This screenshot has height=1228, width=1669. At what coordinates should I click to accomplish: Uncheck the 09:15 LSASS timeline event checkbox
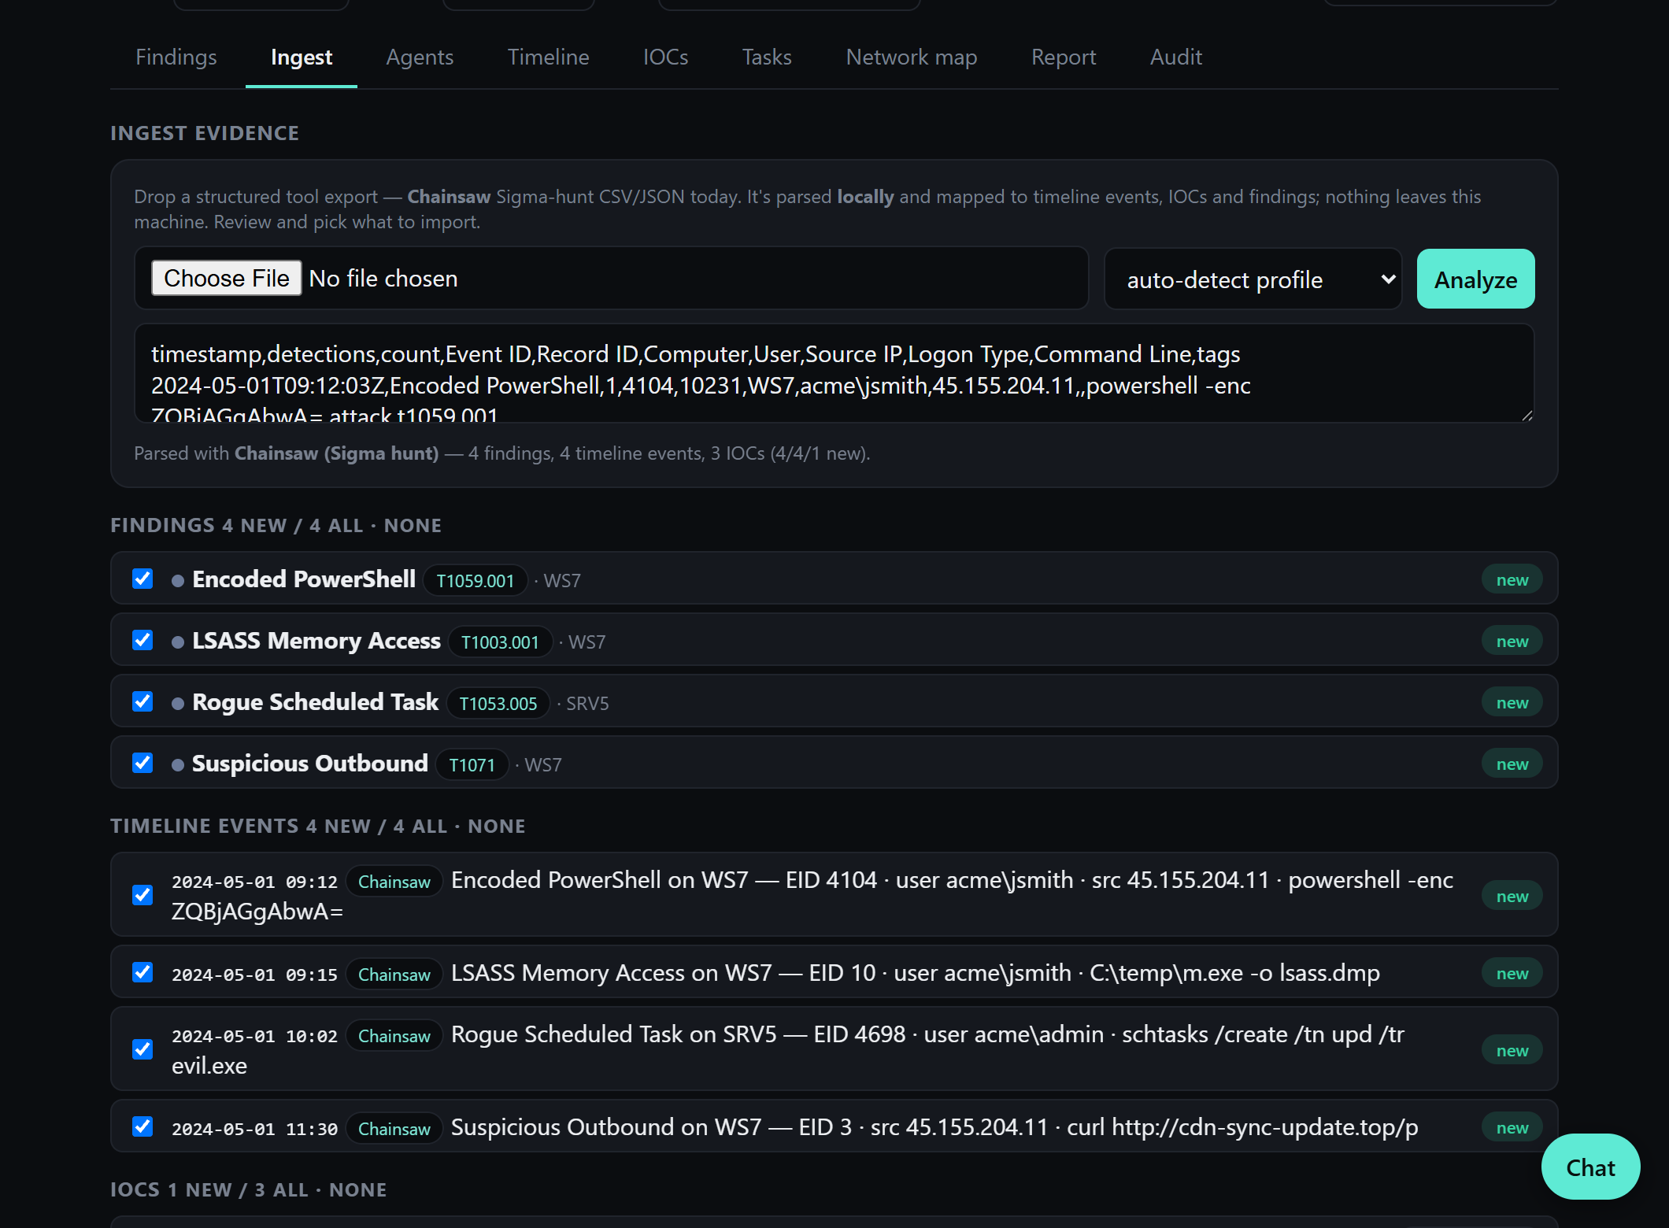[x=142, y=972]
